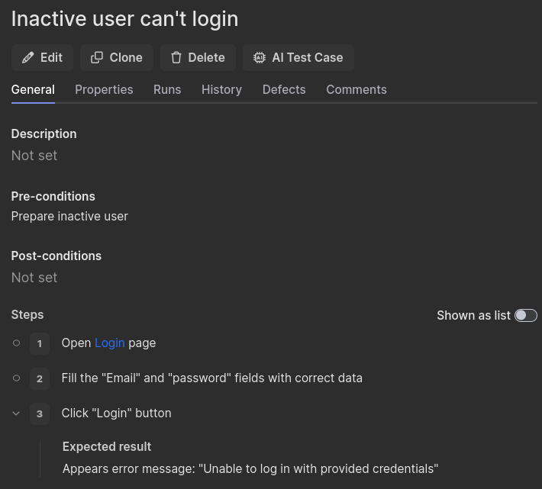Collapse step 3 using its chevron
The height and width of the screenshot is (489, 542).
[x=16, y=413]
